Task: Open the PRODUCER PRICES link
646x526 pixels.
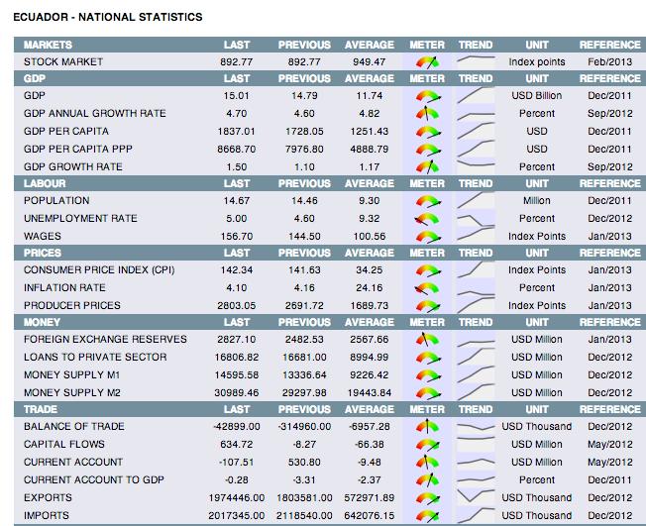Action: 72,306
